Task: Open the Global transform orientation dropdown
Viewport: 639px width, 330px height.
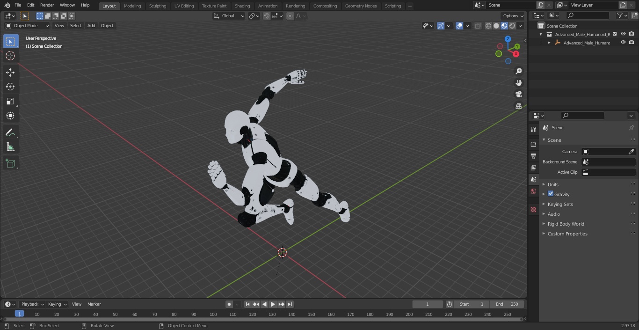Action: point(229,16)
